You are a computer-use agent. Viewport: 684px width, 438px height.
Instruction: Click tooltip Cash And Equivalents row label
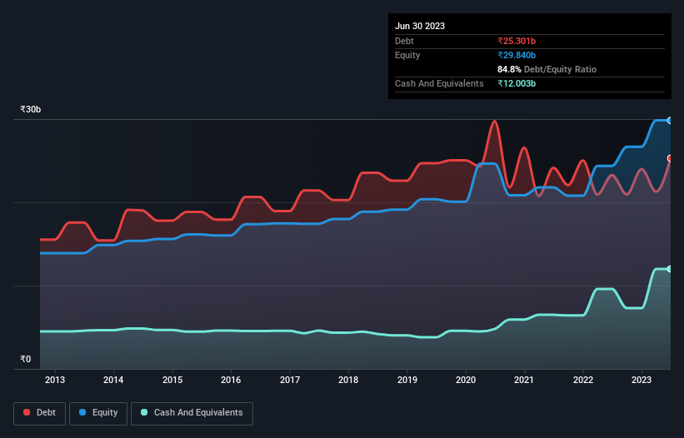pos(439,83)
